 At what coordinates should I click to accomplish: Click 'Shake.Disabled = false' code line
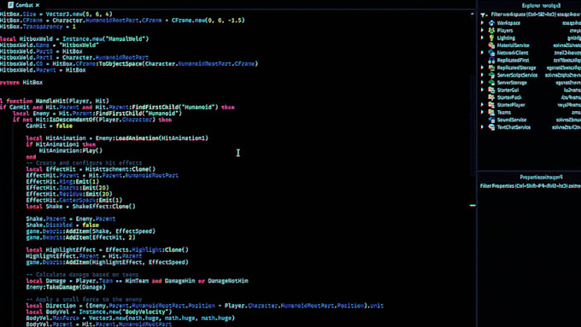point(62,225)
